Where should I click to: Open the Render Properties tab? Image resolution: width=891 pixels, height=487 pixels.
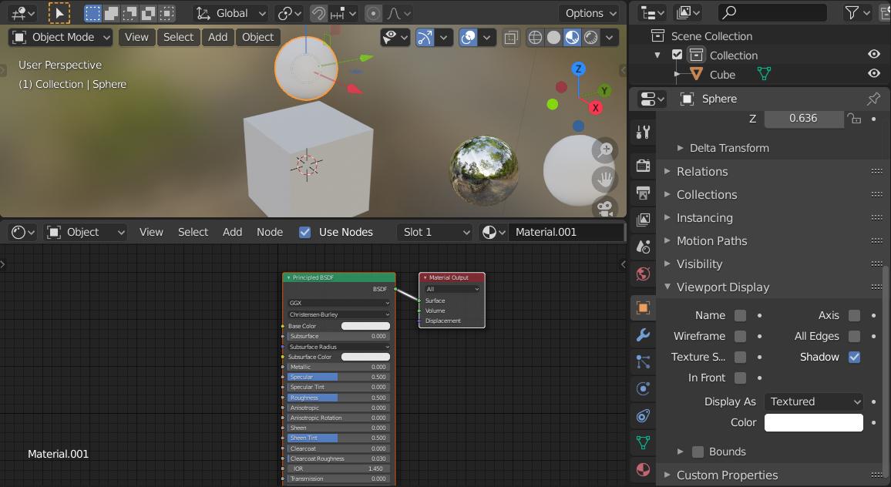coord(643,164)
